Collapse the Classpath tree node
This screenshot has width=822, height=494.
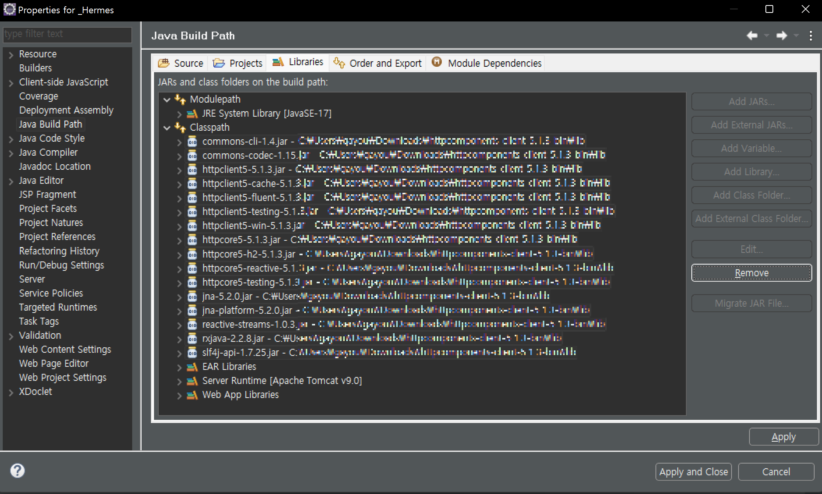tap(167, 128)
